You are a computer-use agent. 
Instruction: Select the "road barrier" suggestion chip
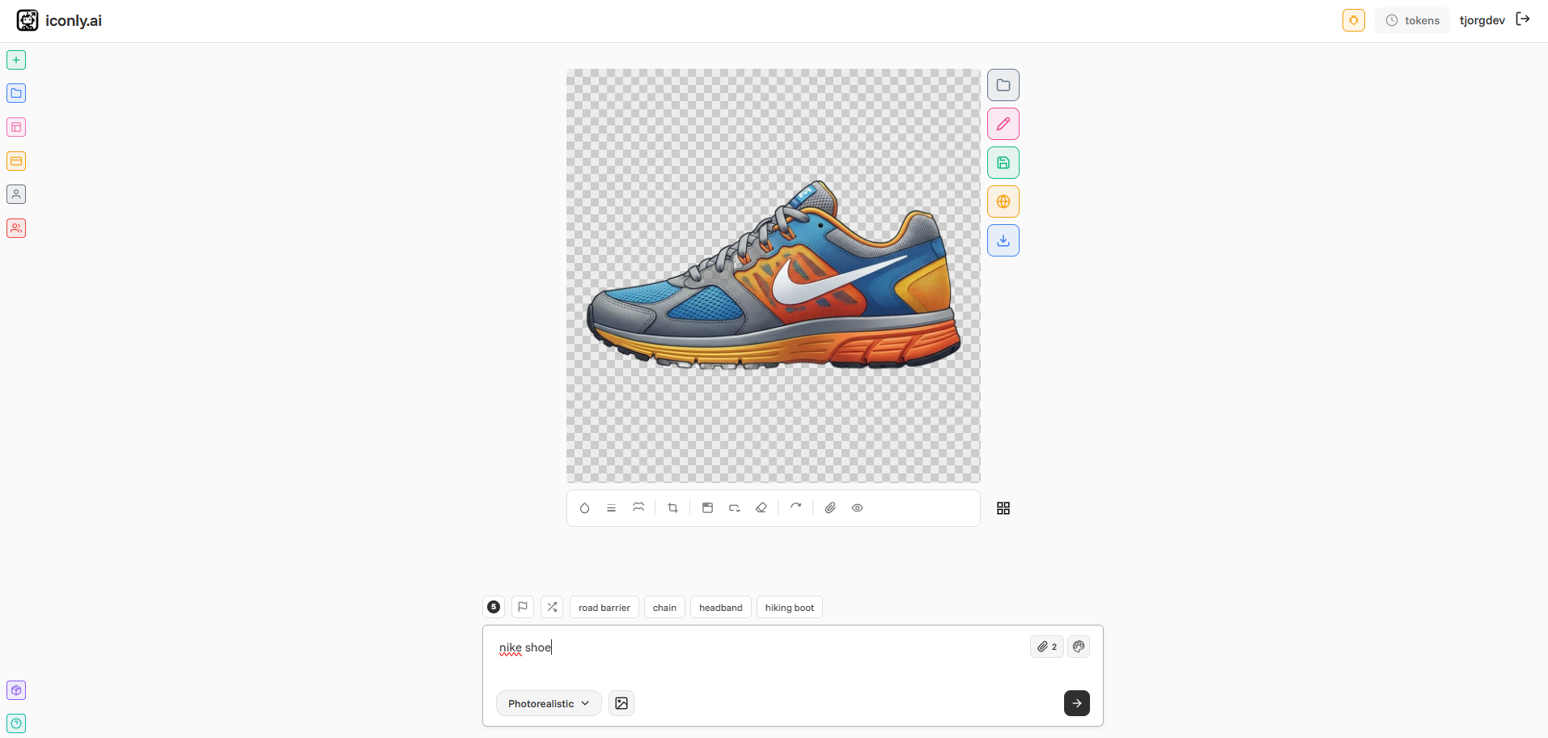click(604, 608)
